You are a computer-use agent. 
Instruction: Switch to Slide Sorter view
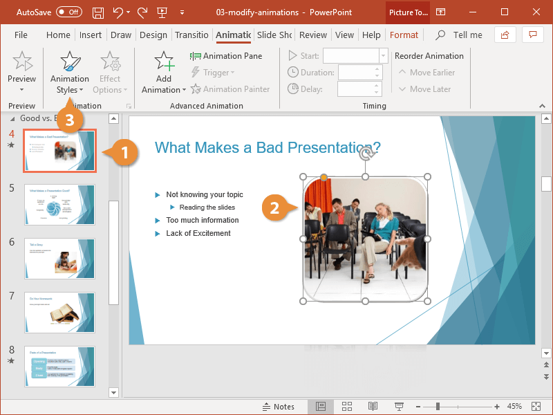click(x=347, y=407)
